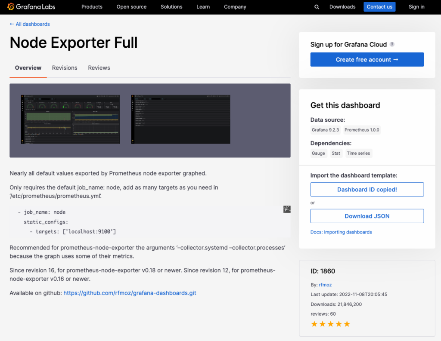Click the Contact us button
The height and width of the screenshot is (341, 441).
(x=379, y=7)
